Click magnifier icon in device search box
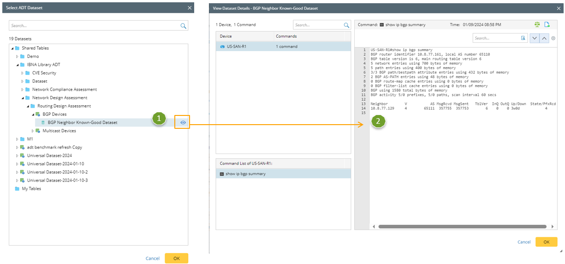This screenshot has height=264, width=565. 346,25
